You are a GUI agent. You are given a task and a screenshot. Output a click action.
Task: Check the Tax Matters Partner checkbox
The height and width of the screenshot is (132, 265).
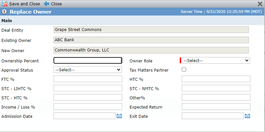coord(184,70)
